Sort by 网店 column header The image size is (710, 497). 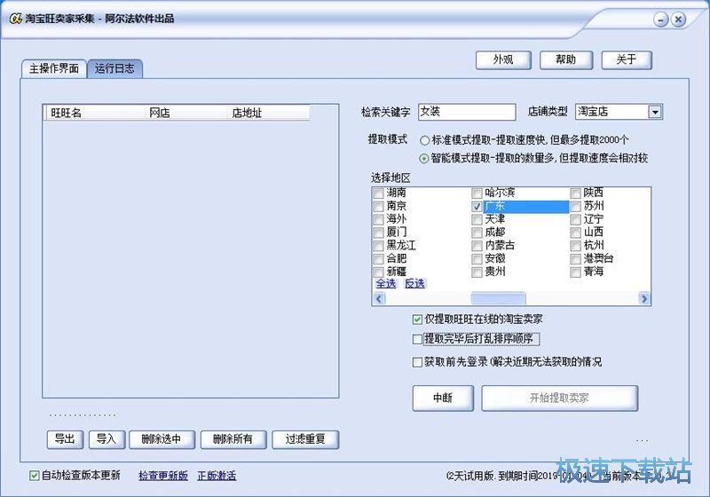coord(185,113)
